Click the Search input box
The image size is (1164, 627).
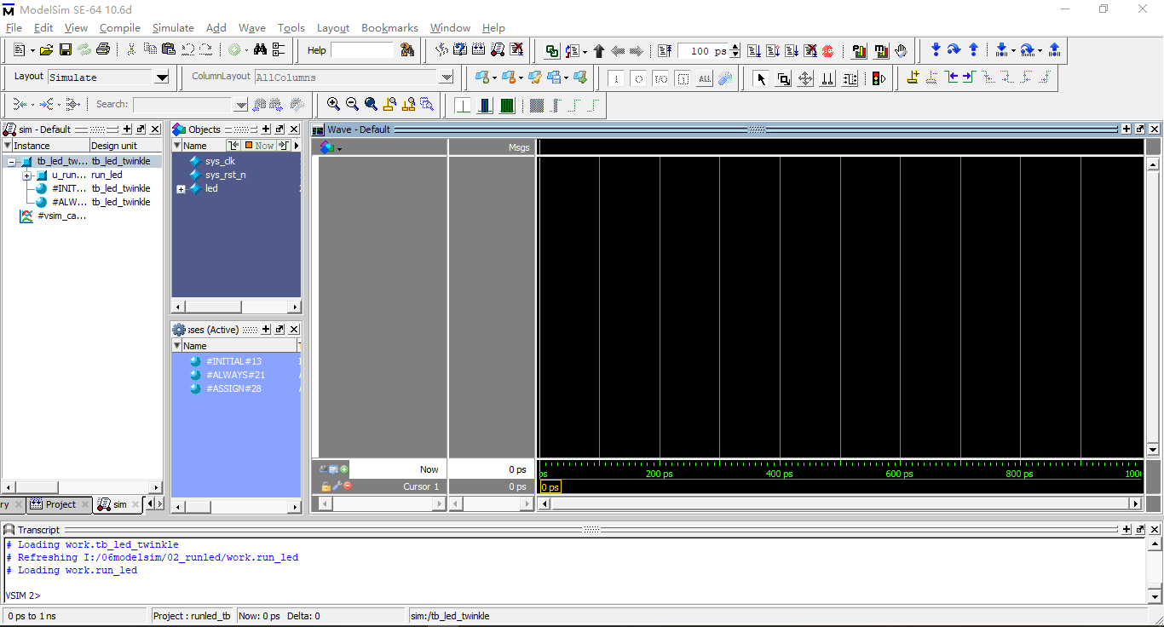tap(182, 105)
